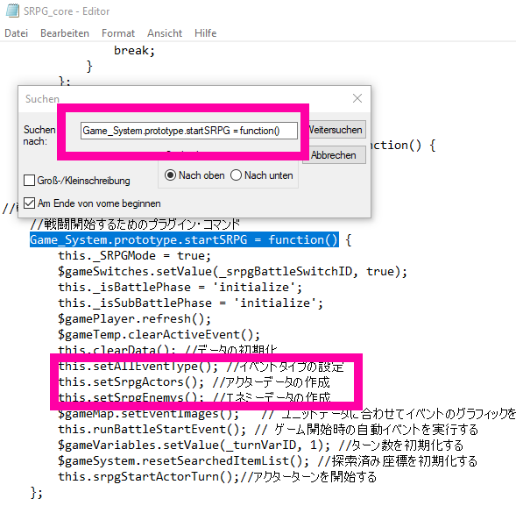Place cursor on the break; line
Viewport: 516px width, 506px height.
(x=134, y=50)
